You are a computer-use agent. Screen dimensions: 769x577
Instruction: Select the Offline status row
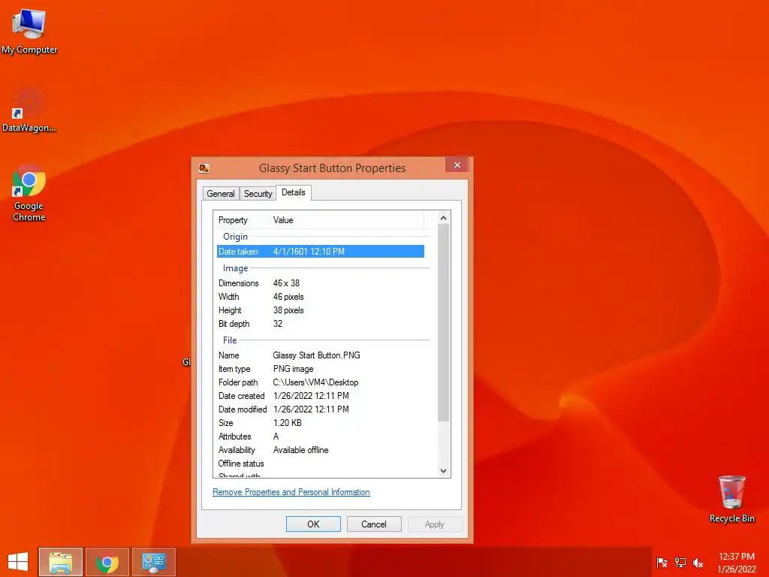coord(321,464)
